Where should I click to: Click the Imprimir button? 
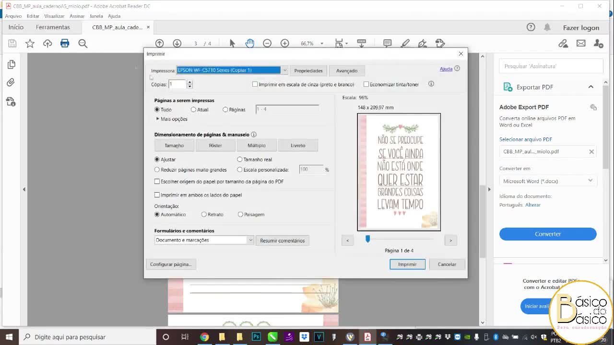(x=407, y=264)
